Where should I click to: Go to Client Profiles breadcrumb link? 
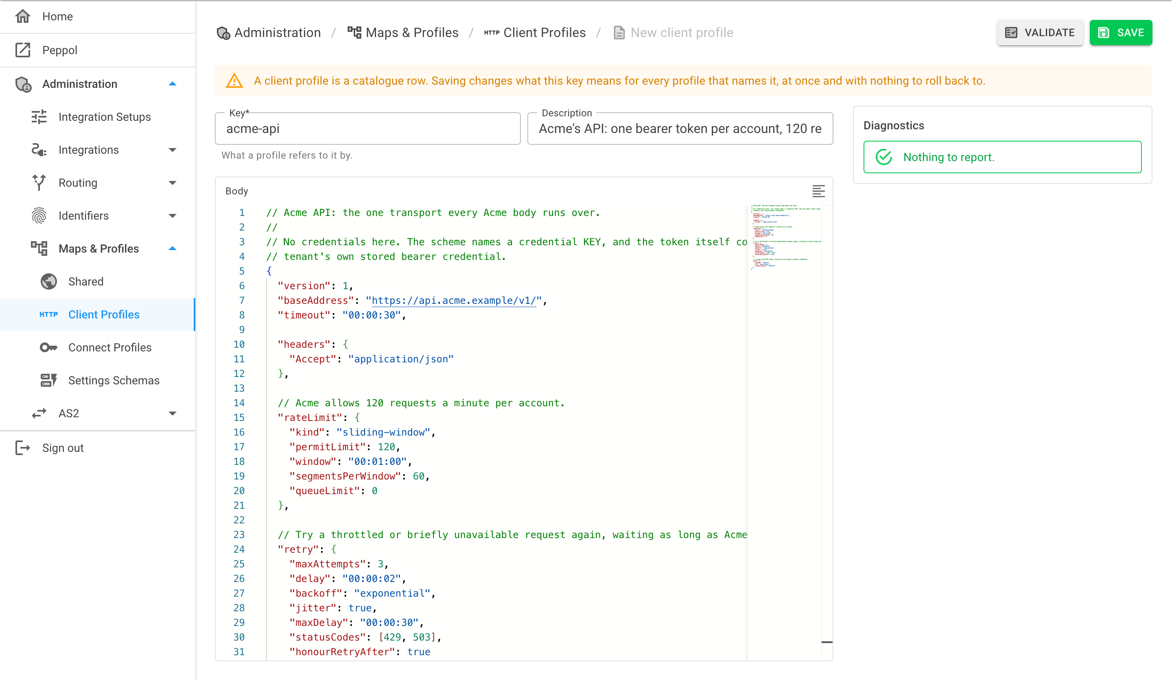[535, 33]
